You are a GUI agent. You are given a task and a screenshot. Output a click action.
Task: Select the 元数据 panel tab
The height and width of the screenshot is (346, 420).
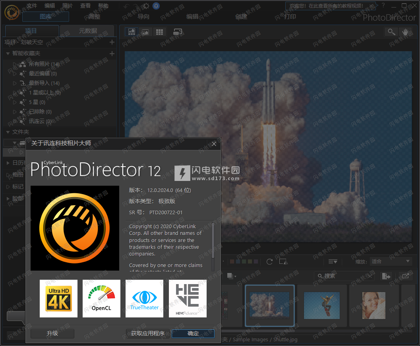click(x=87, y=31)
